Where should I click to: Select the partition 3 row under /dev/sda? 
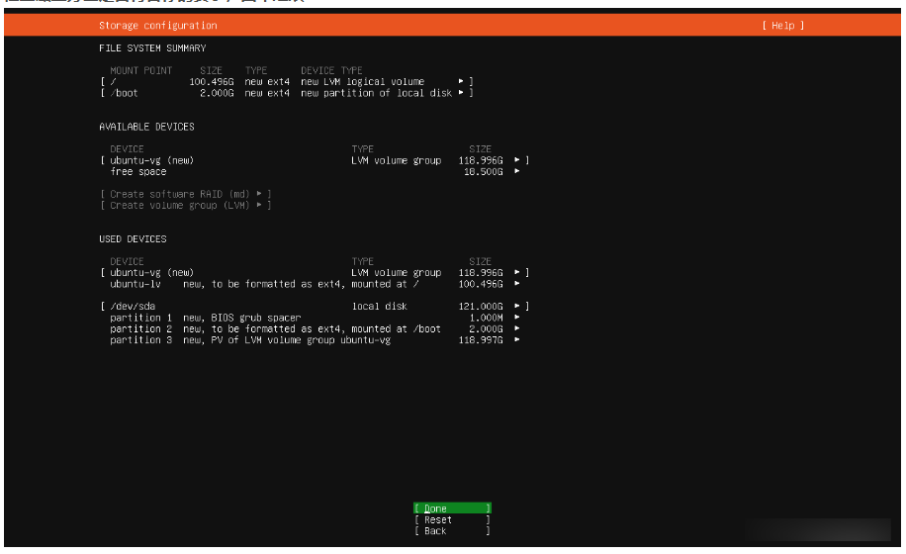[x=141, y=340]
